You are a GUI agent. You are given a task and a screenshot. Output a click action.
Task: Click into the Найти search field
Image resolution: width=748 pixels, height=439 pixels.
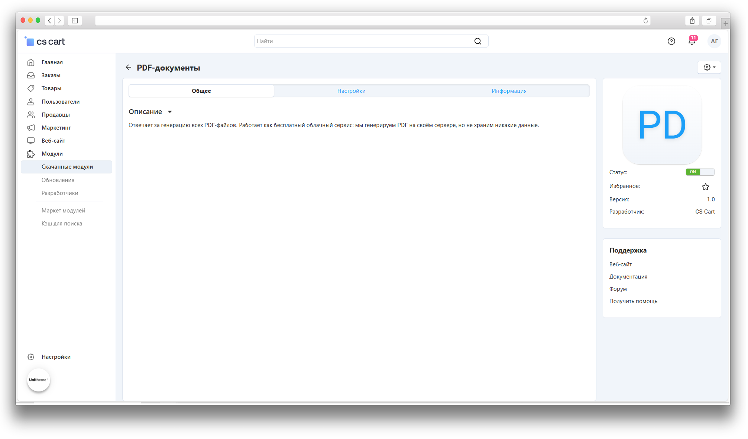(362, 41)
